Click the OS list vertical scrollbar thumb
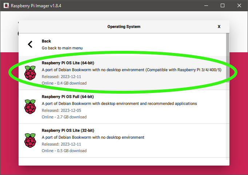Viewport: 248px width, 175px height. pyautogui.click(x=228, y=58)
